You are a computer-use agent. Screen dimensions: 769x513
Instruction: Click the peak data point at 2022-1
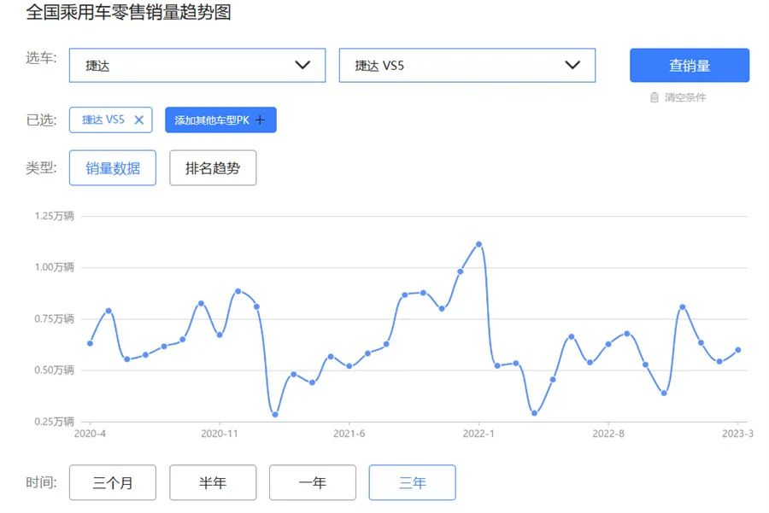[x=478, y=244]
